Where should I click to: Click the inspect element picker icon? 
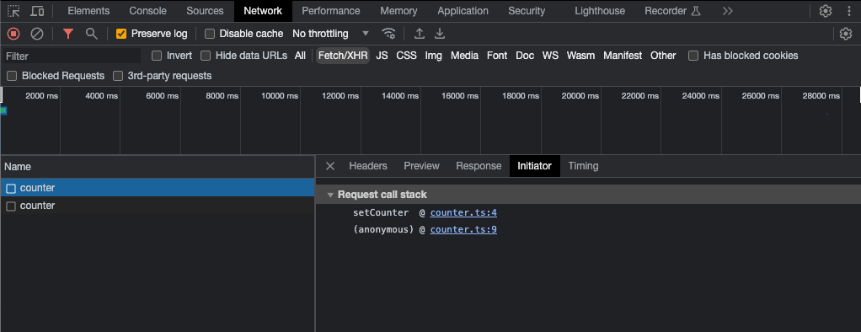[x=13, y=11]
